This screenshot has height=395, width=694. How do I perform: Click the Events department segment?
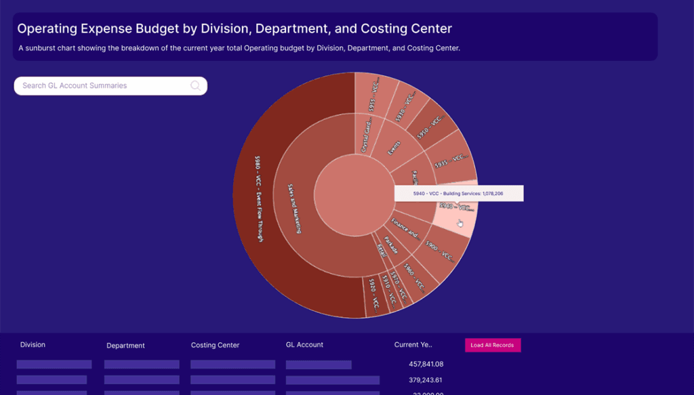(395, 146)
